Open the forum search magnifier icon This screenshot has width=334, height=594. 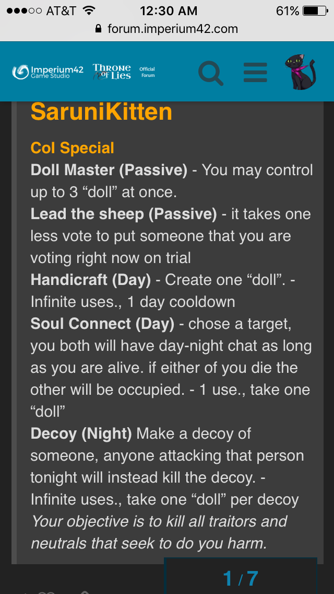click(211, 72)
